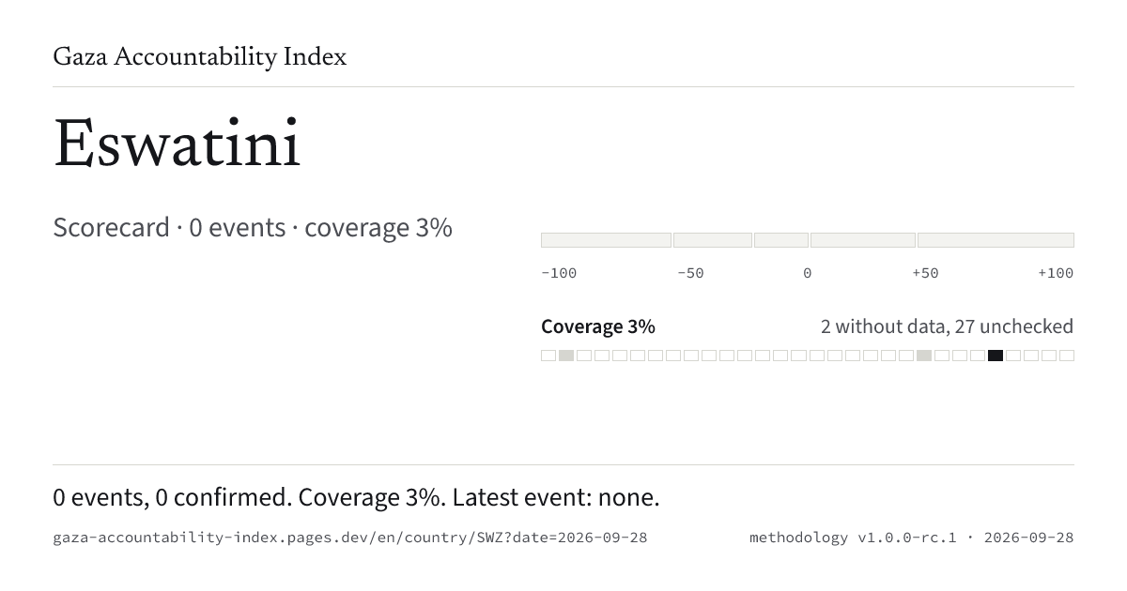Click the +100 axis label
Screen dimensions: 1127x591
click(1056, 273)
